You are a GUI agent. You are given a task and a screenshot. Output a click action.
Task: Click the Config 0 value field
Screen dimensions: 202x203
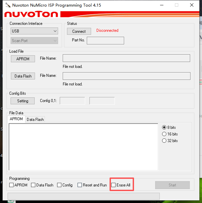coord(72,101)
